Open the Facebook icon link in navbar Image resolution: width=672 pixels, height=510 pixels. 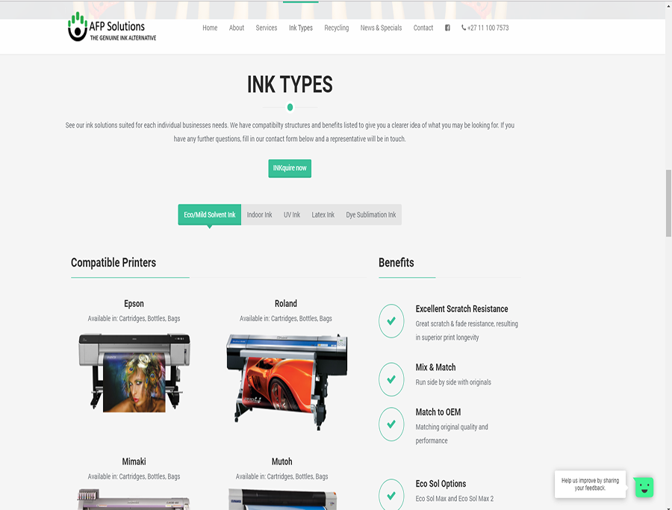(x=447, y=28)
